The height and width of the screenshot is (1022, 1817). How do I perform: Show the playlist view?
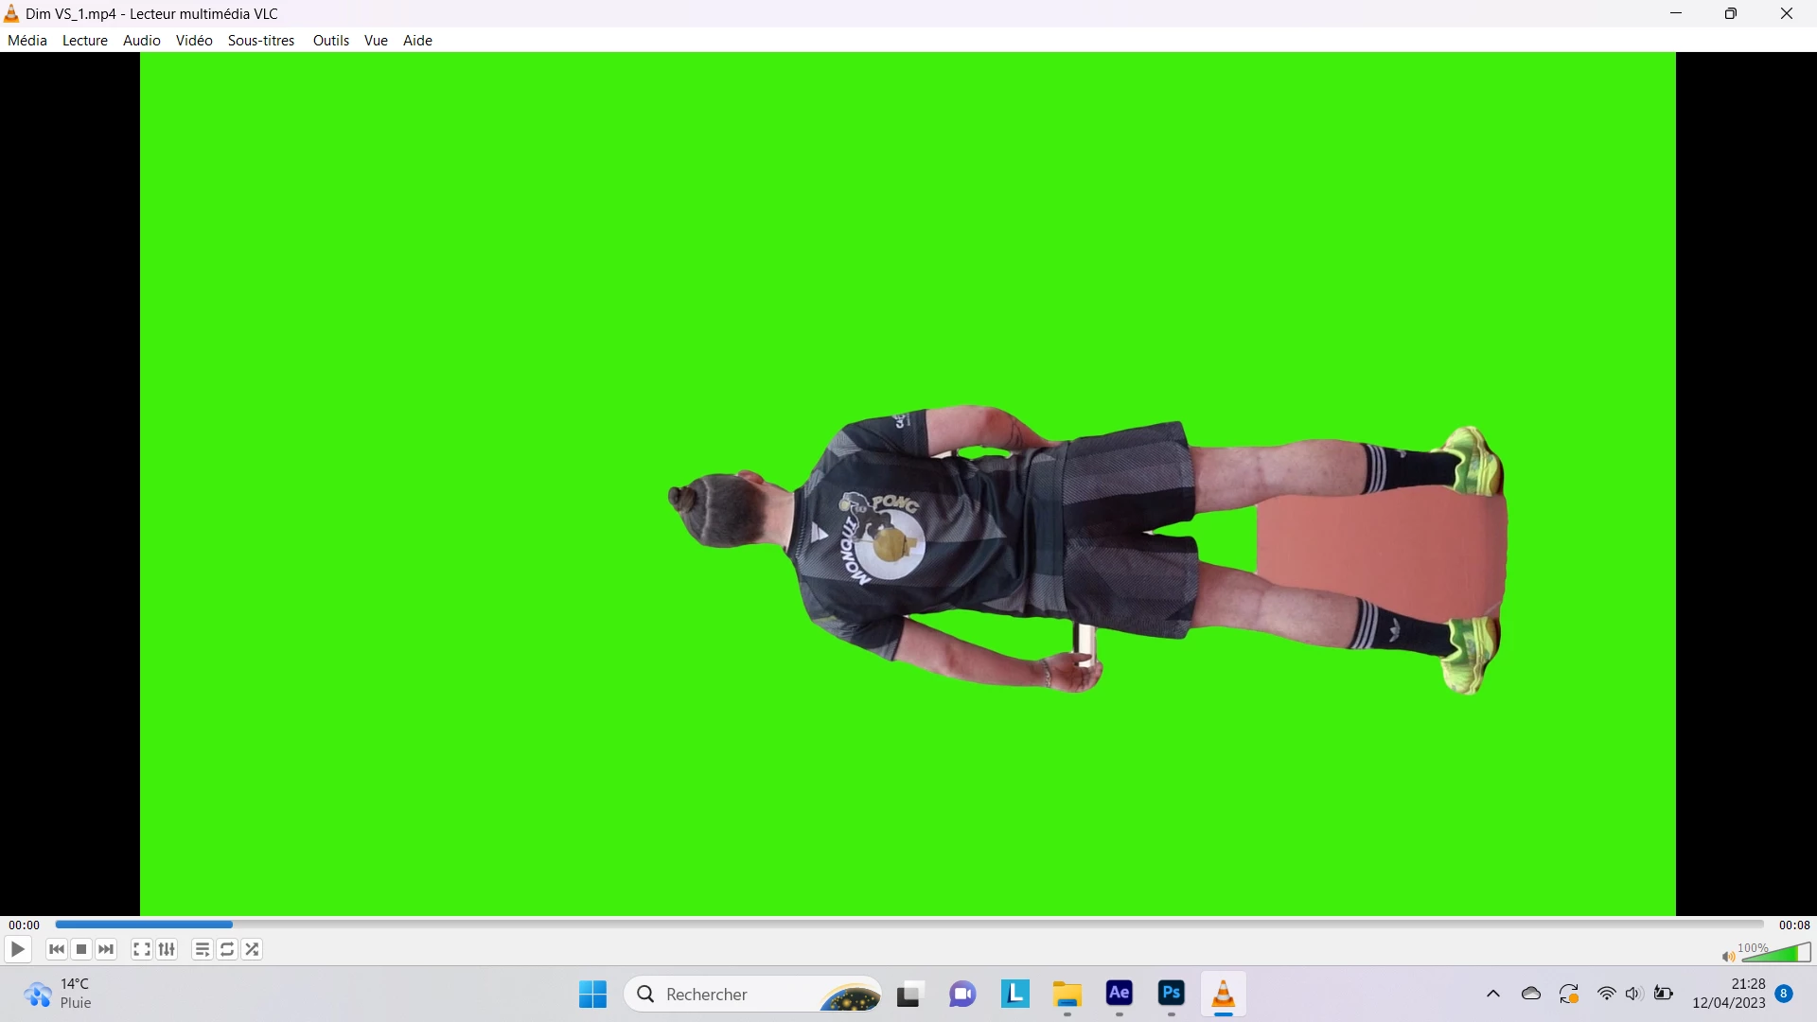point(202,949)
